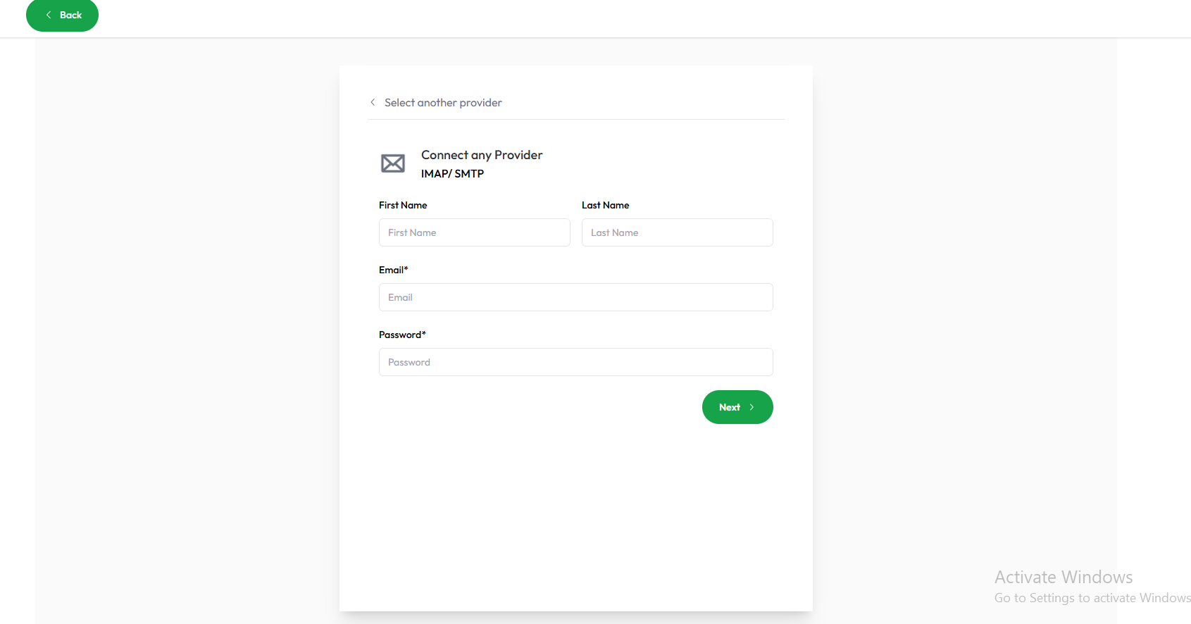This screenshot has height=624, width=1191.
Task: Click the horizontal divider under Select another provider
Action: click(575, 120)
